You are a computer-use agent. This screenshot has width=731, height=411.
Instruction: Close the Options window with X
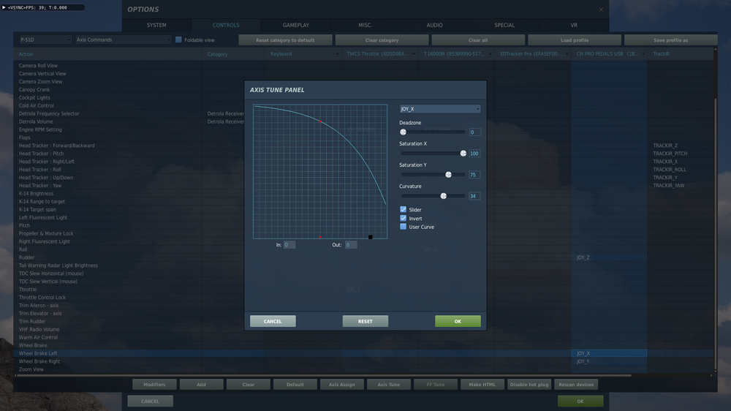601,10
